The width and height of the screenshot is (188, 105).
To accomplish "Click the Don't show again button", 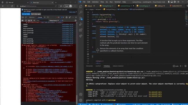I will click(x=36, y=14).
